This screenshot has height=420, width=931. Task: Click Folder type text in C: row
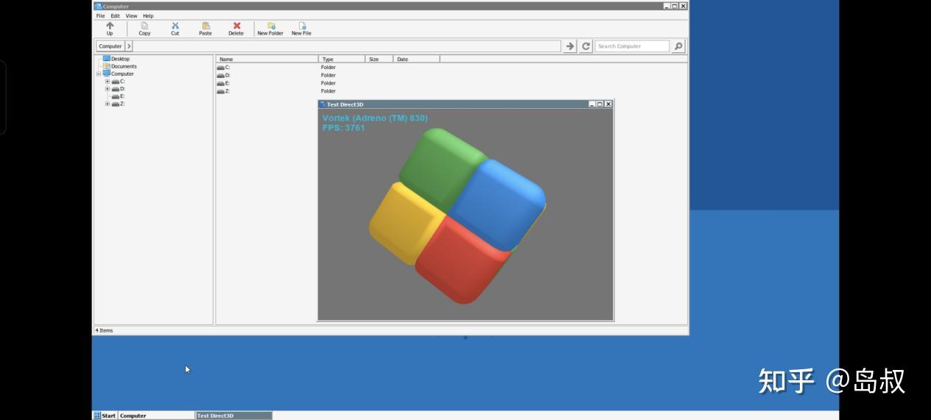pyautogui.click(x=329, y=68)
